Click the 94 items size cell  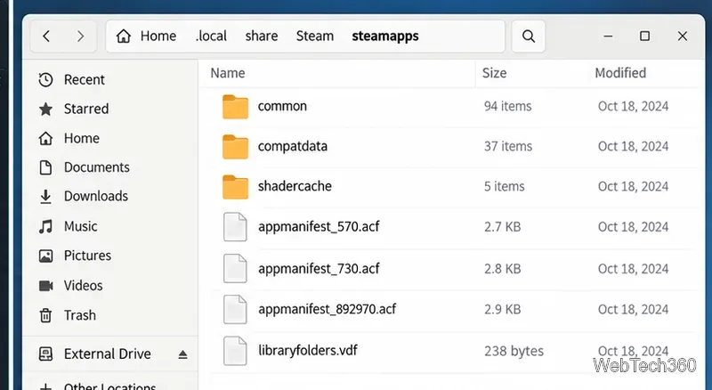[x=507, y=106]
